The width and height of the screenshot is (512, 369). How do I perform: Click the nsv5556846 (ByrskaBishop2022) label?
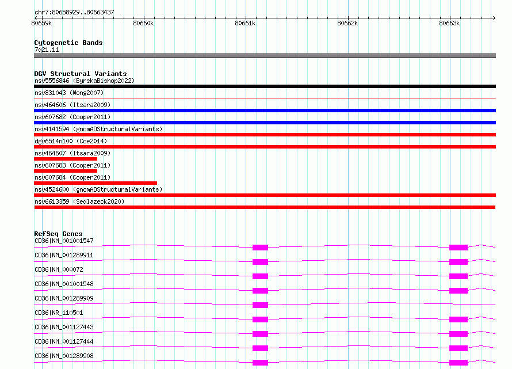85,81
